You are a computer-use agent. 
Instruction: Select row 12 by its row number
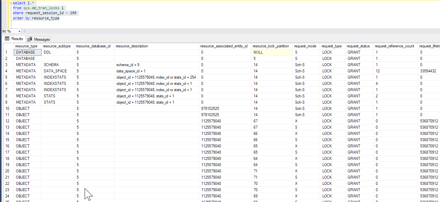point(9,121)
